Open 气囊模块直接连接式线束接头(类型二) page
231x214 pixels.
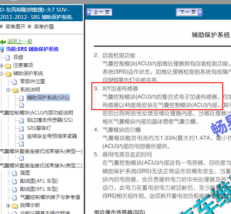click(41, 165)
